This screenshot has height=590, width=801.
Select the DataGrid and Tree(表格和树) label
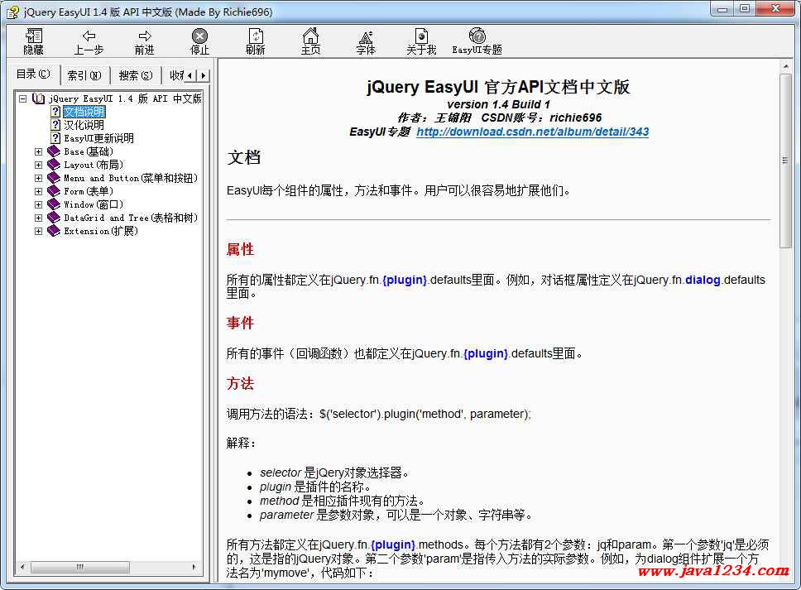(x=130, y=218)
